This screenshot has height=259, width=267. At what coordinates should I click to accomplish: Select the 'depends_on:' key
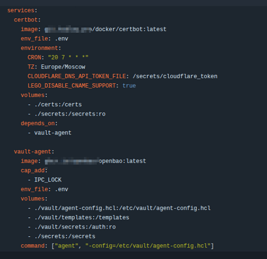[x=39, y=123]
